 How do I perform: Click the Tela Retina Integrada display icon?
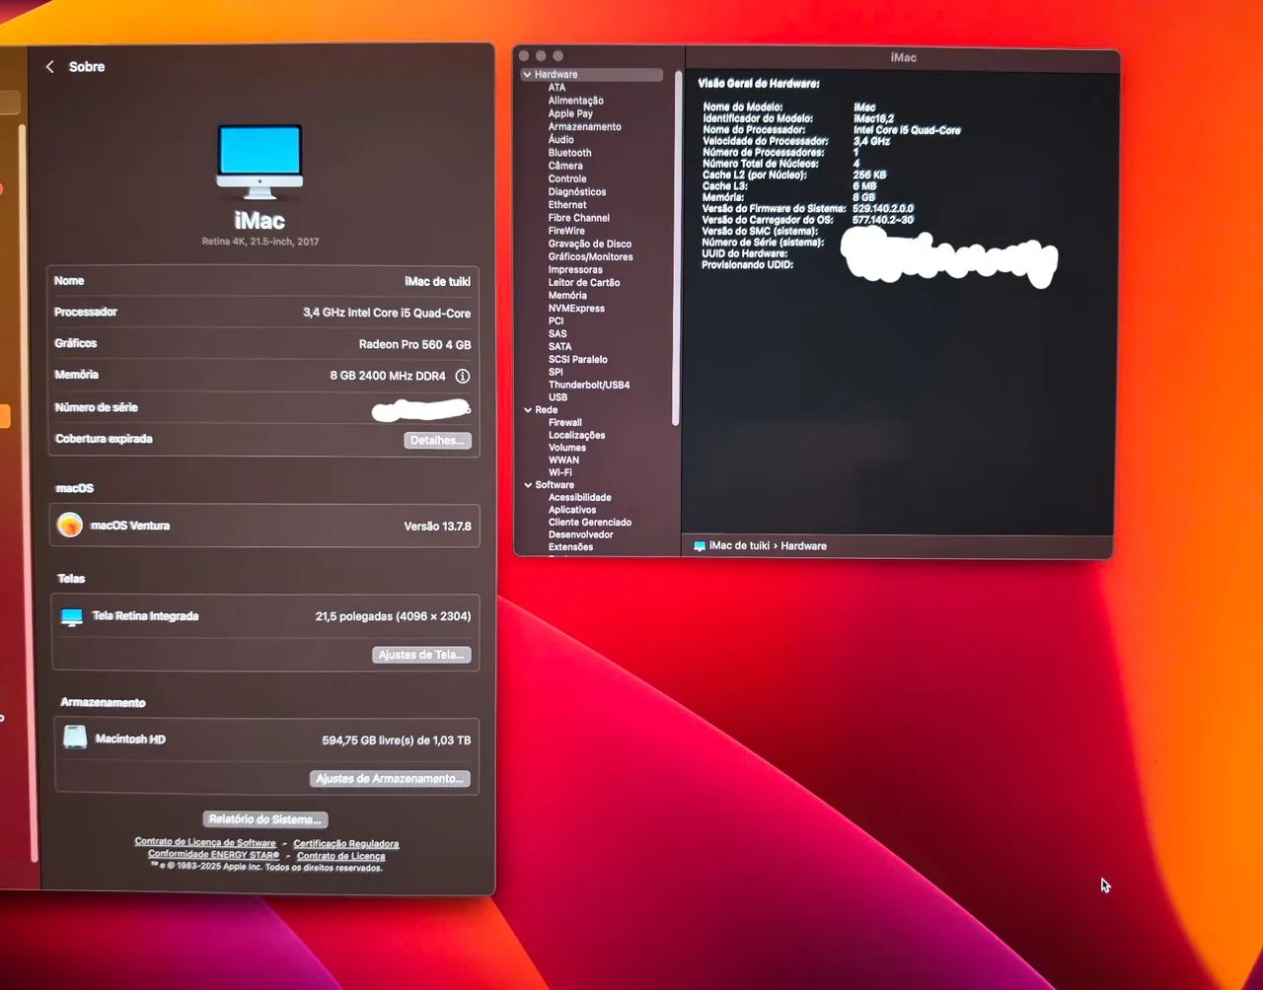pyautogui.click(x=72, y=617)
